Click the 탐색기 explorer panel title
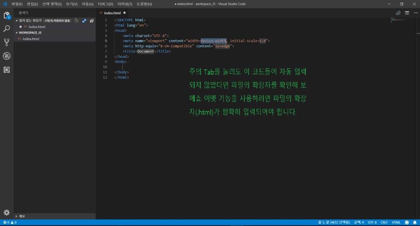The image size is (420, 226). [23, 13]
